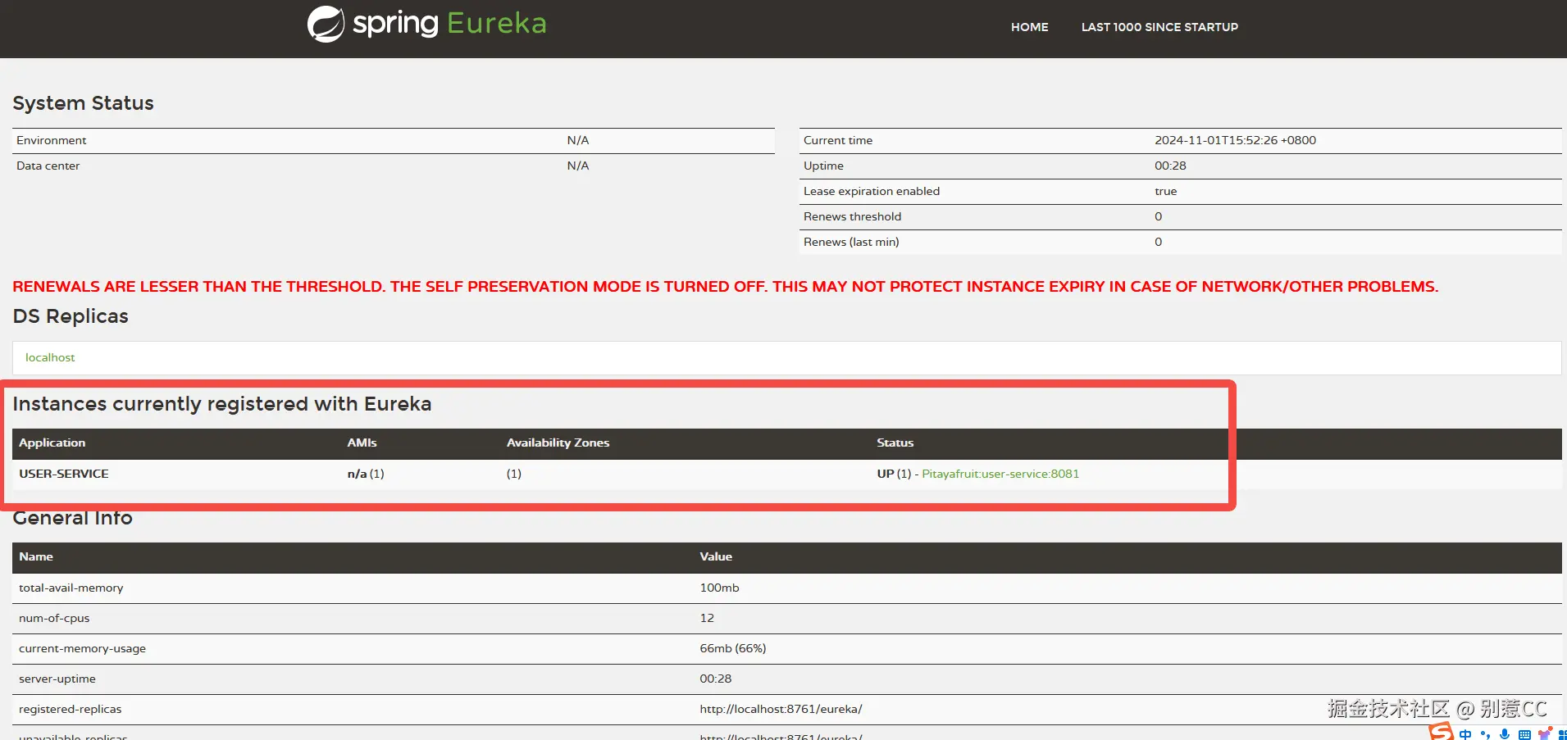Click the server-uptime row name
1567x740 pixels.
pyautogui.click(x=57, y=679)
